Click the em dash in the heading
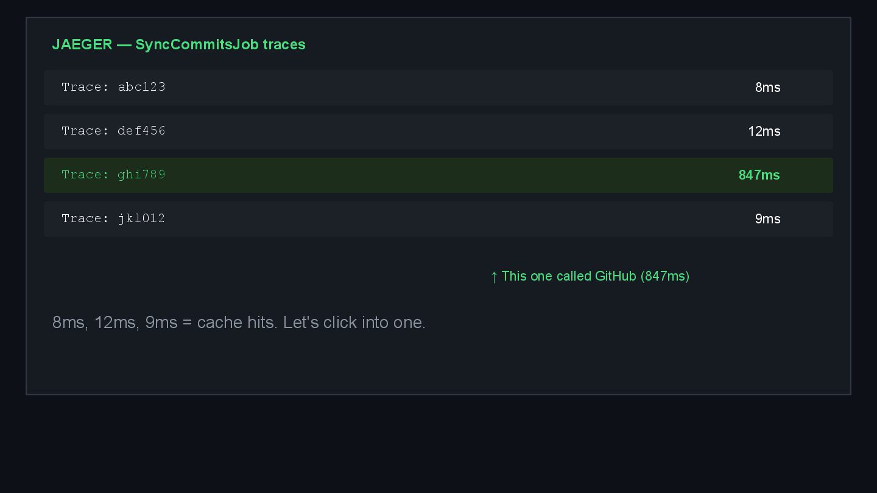The width and height of the screenshot is (877, 493). pos(124,44)
